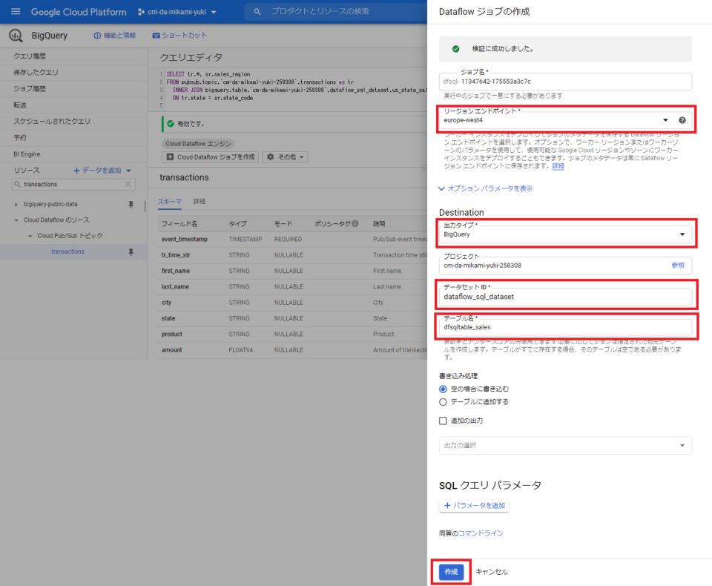The width and height of the screenshot is (712, 586).
Task: Click the ジョブ名 input field
Action: pyautogui.click(x=565, y=81)
